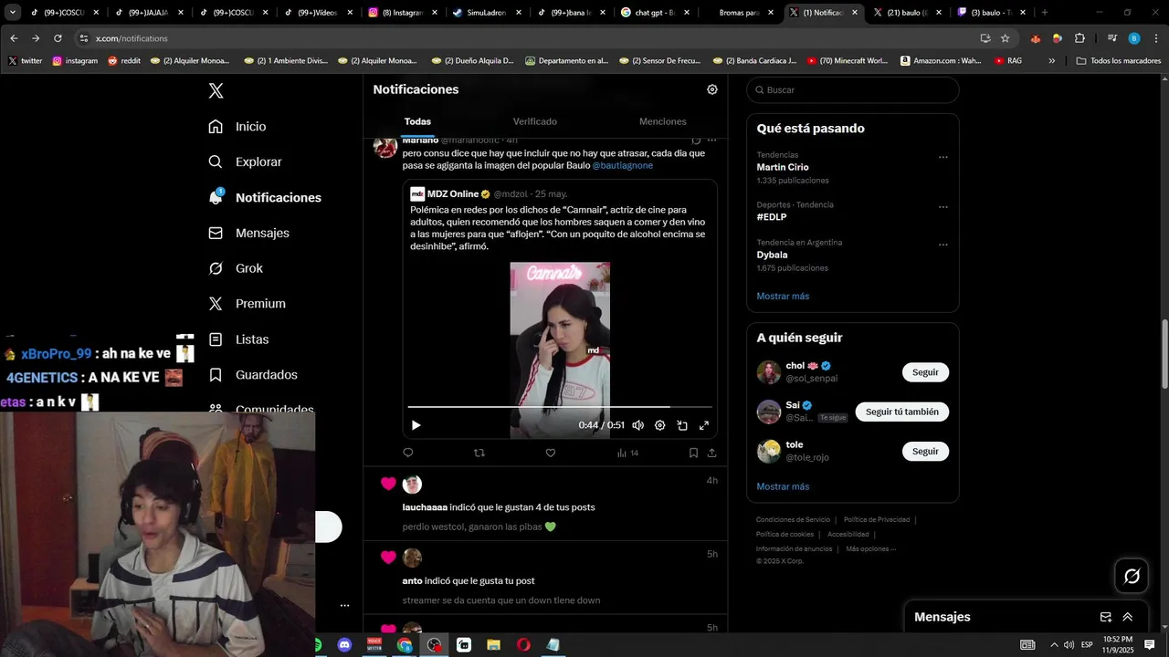Open Condiciones de Servicio link

point(794,520)
